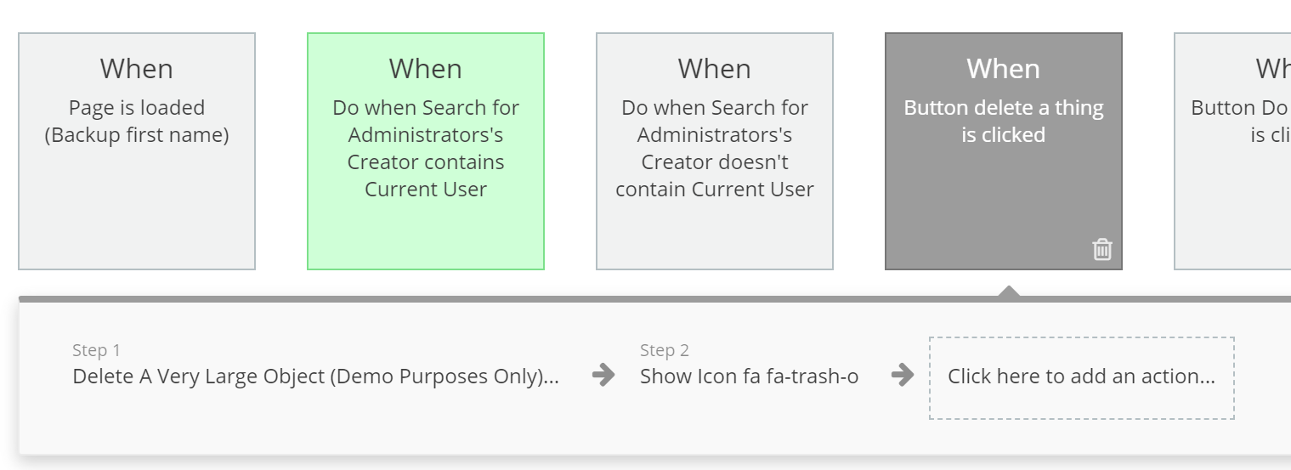Click the arrow after Step 2

(903, 375)
